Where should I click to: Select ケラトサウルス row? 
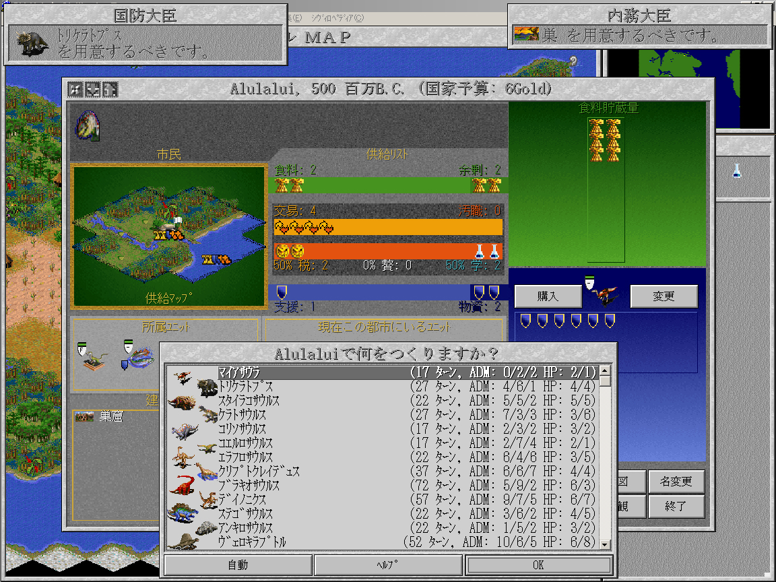click(407, 415)
